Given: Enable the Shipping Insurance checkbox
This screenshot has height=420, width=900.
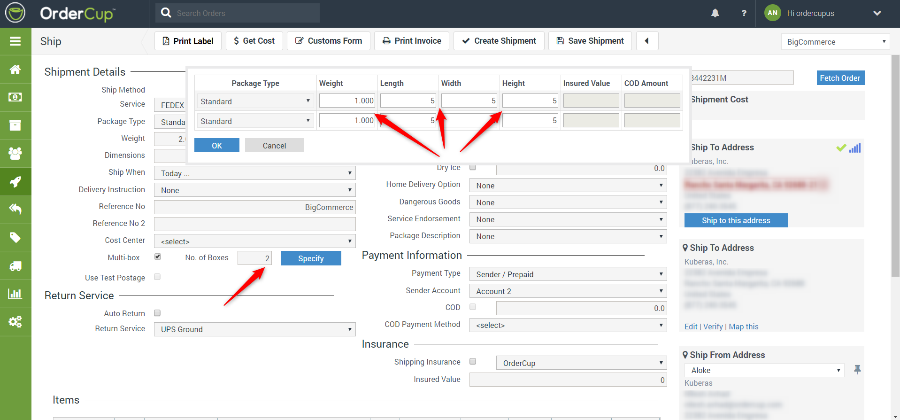Looking at the screenshot, I should 473,361.
